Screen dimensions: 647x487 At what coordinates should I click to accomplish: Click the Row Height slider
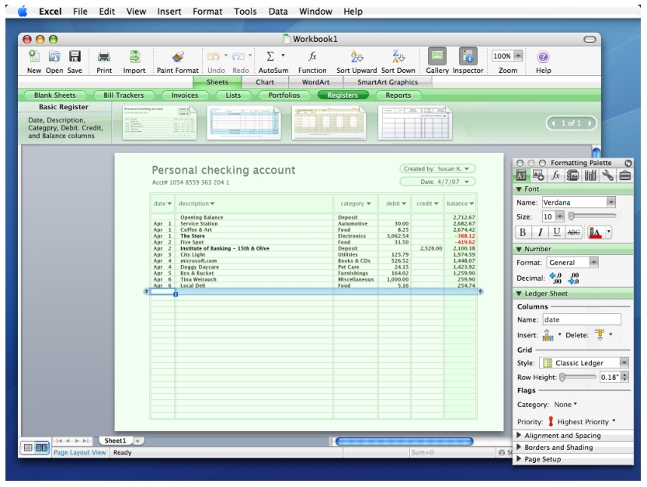[x=576, y=377]
